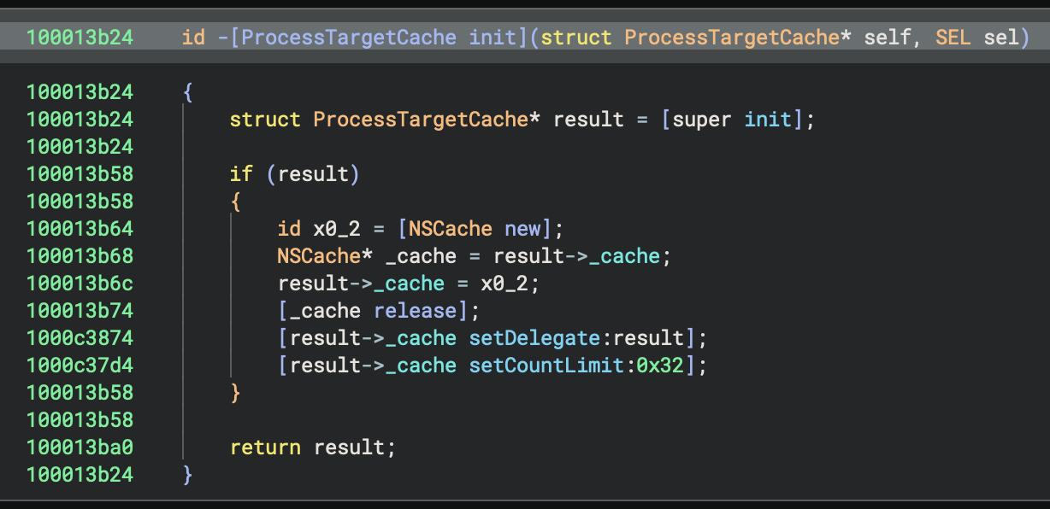Click address 1000c3874 in the gutter
Screen dimensions: 1050x509
(80, 338)
